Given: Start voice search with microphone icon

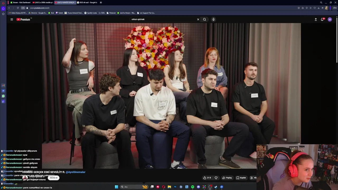Looking at the screenshot, I should (213, 19).
